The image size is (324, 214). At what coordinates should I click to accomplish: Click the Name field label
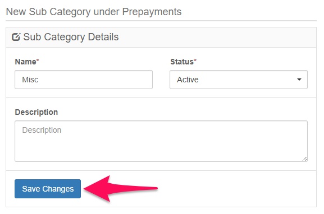point(25,62)
